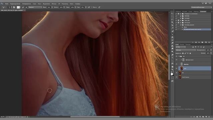Select the Healing Brush tool
The height and width of the screenshot is (120, 213).
172,31
